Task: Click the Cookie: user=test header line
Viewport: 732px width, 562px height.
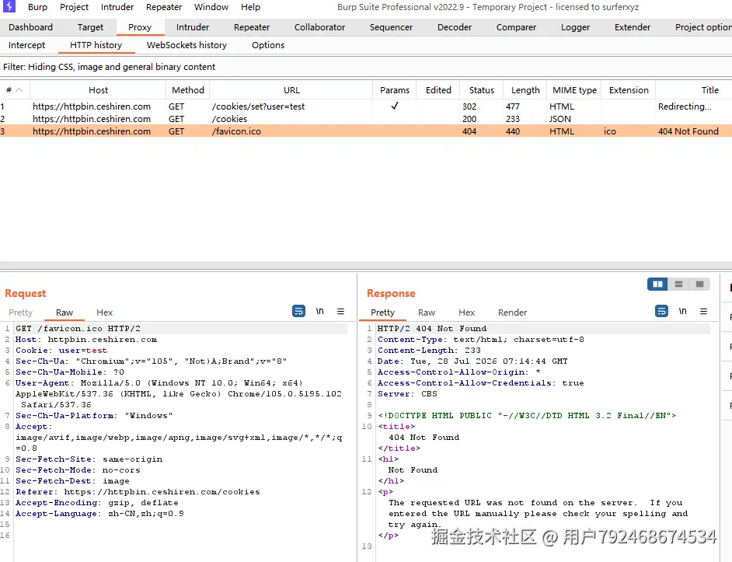Action: click(x=61, y=351)
